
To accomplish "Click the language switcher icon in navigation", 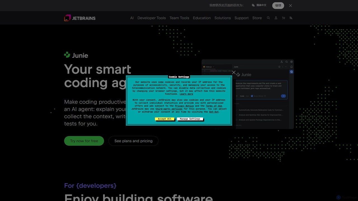I will click(291, 18).
